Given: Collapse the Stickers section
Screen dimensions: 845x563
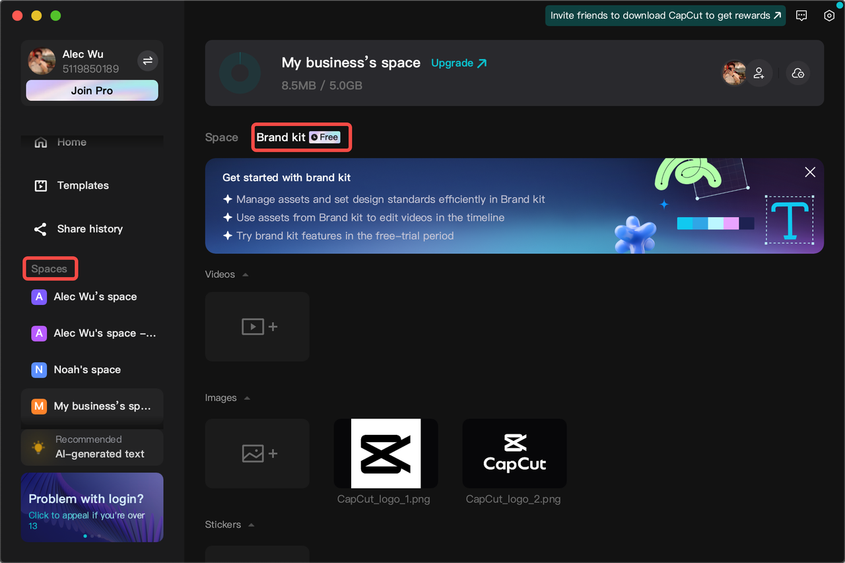Looking at the screenshot, I should 251,525.
